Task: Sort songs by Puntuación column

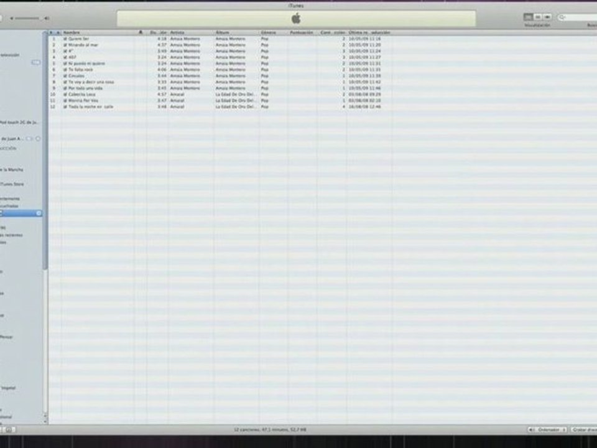Action: pos(302,32)
